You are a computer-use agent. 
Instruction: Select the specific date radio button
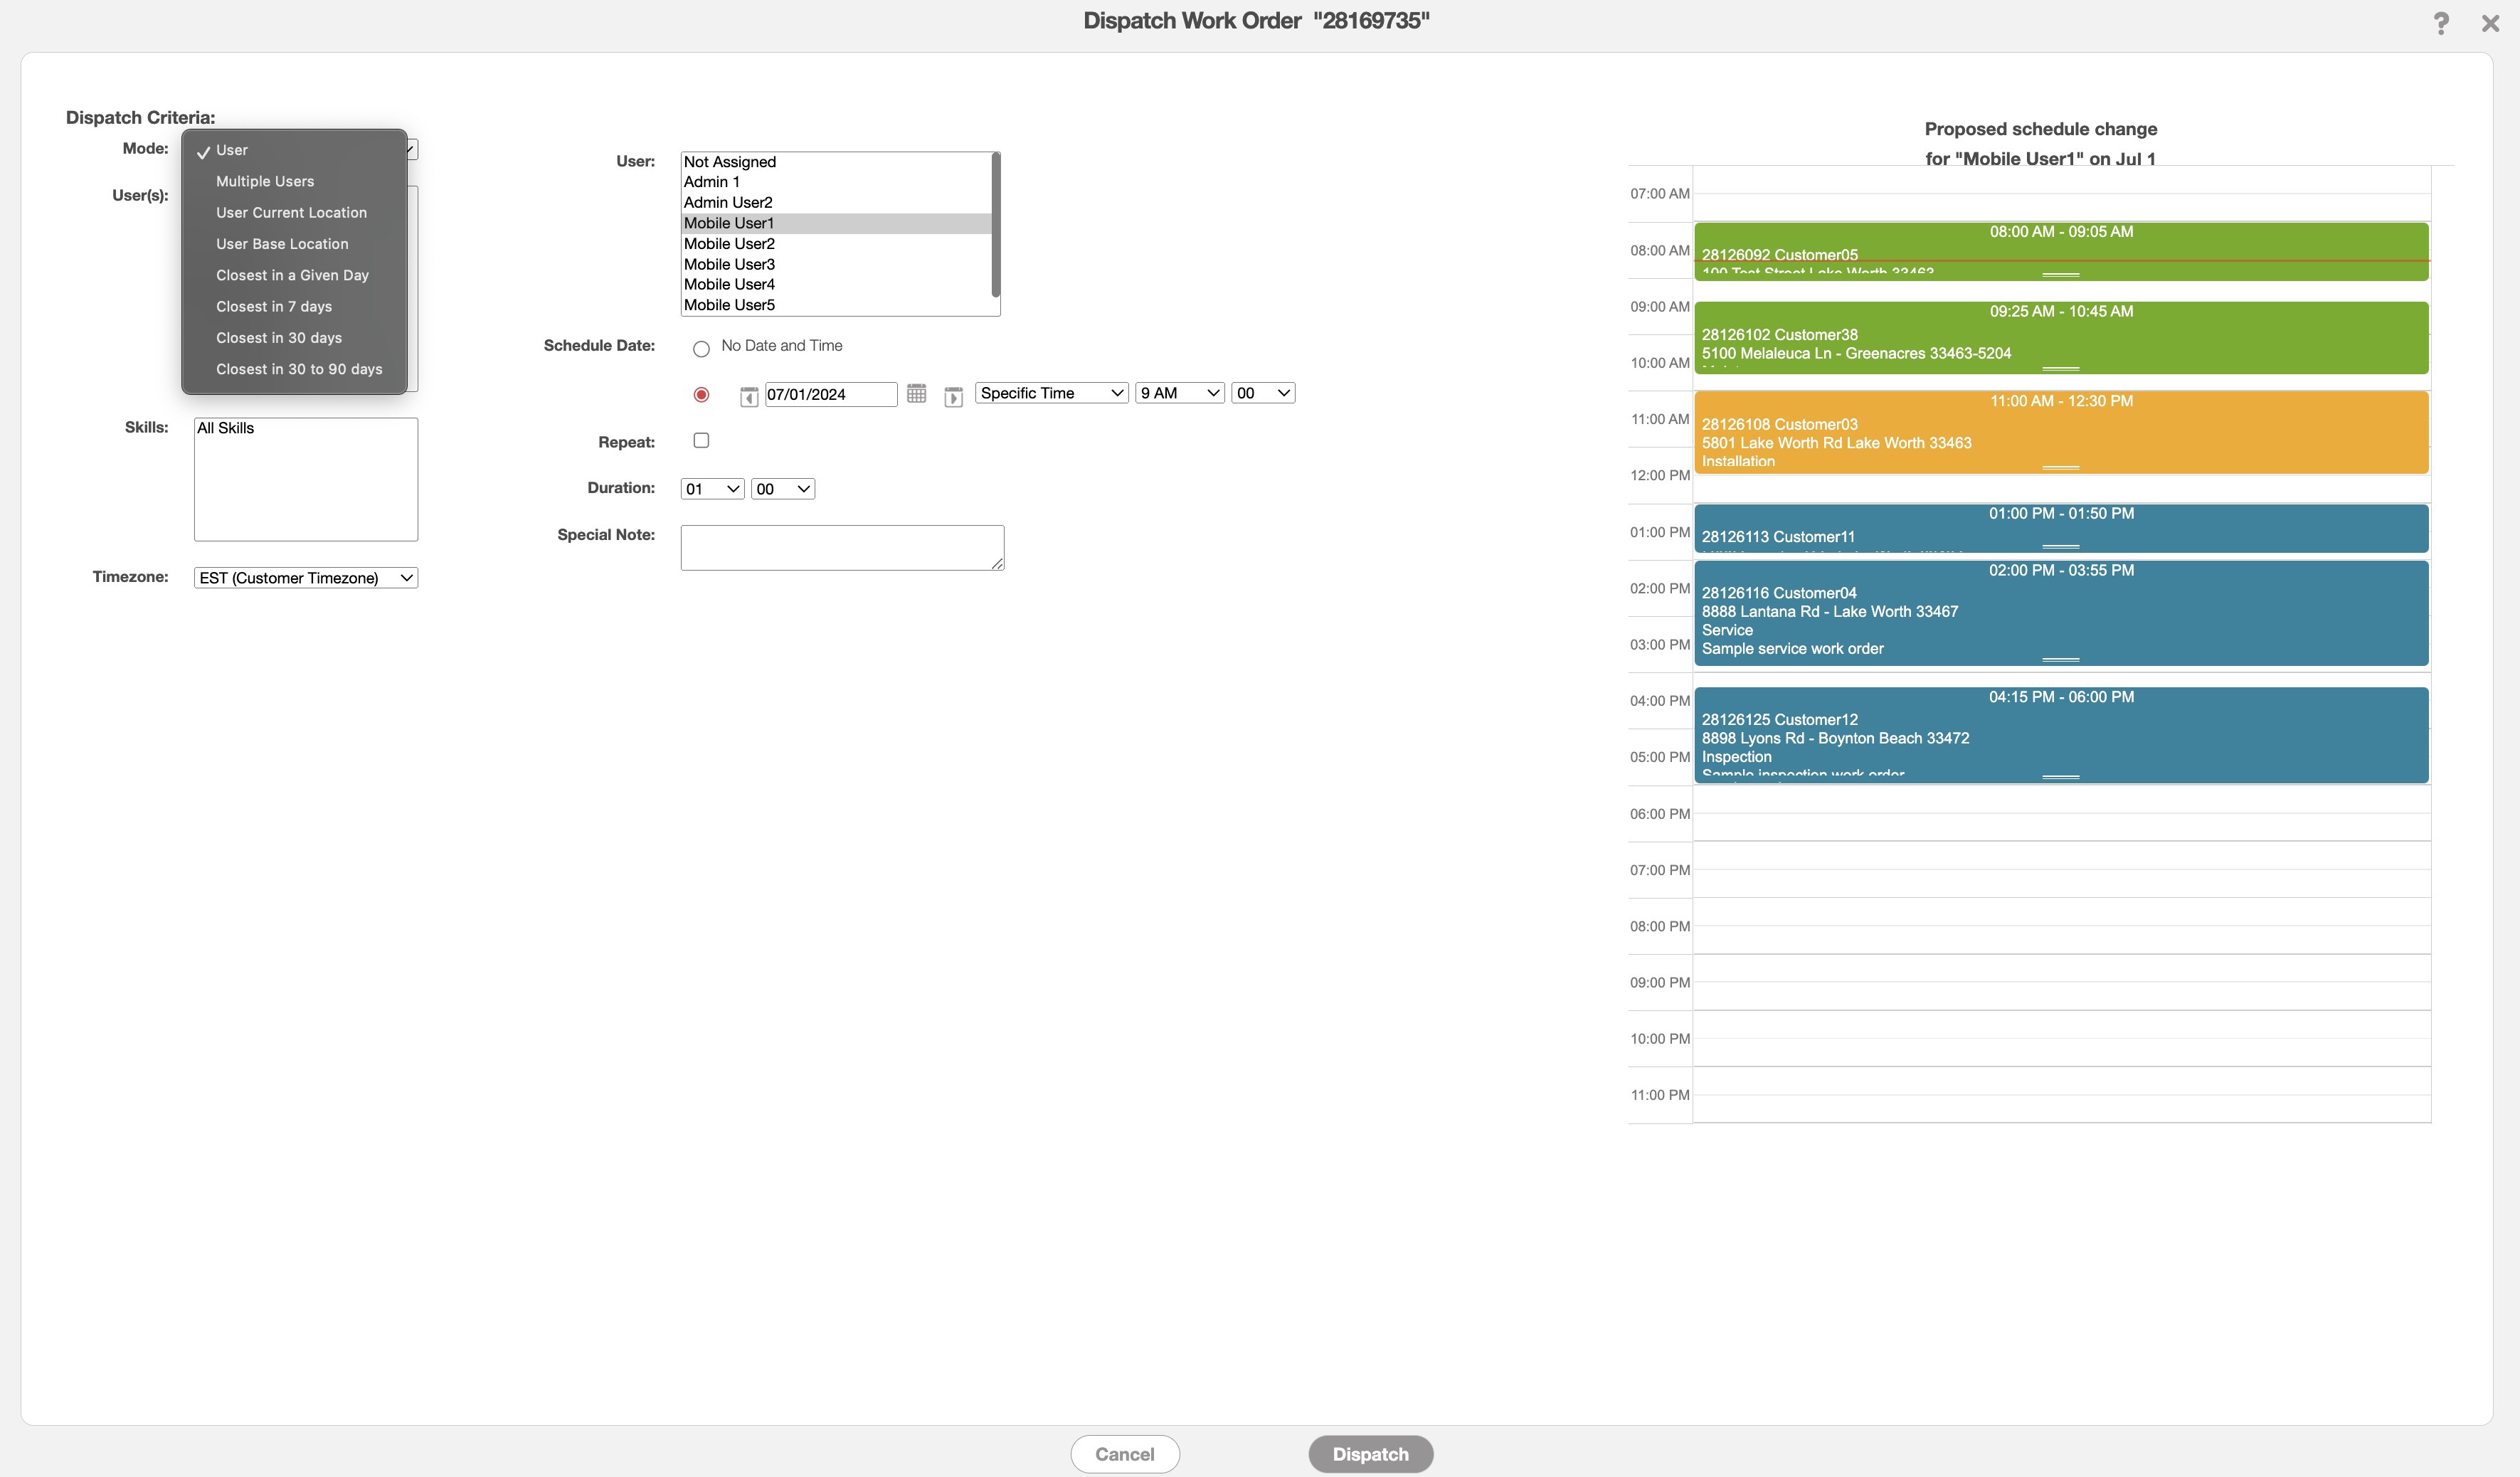tap(701, 395)
